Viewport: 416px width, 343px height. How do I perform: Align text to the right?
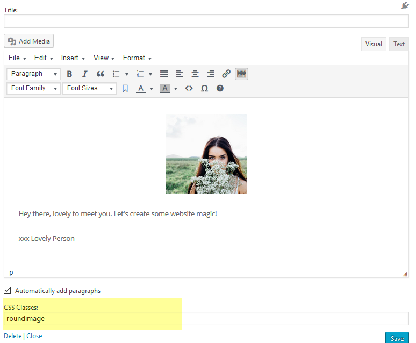pos(211,74)
